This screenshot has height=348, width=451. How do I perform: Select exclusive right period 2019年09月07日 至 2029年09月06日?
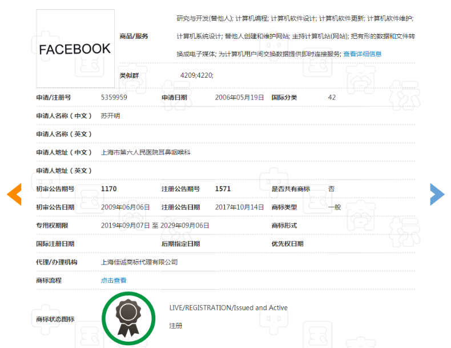[155, 225]
